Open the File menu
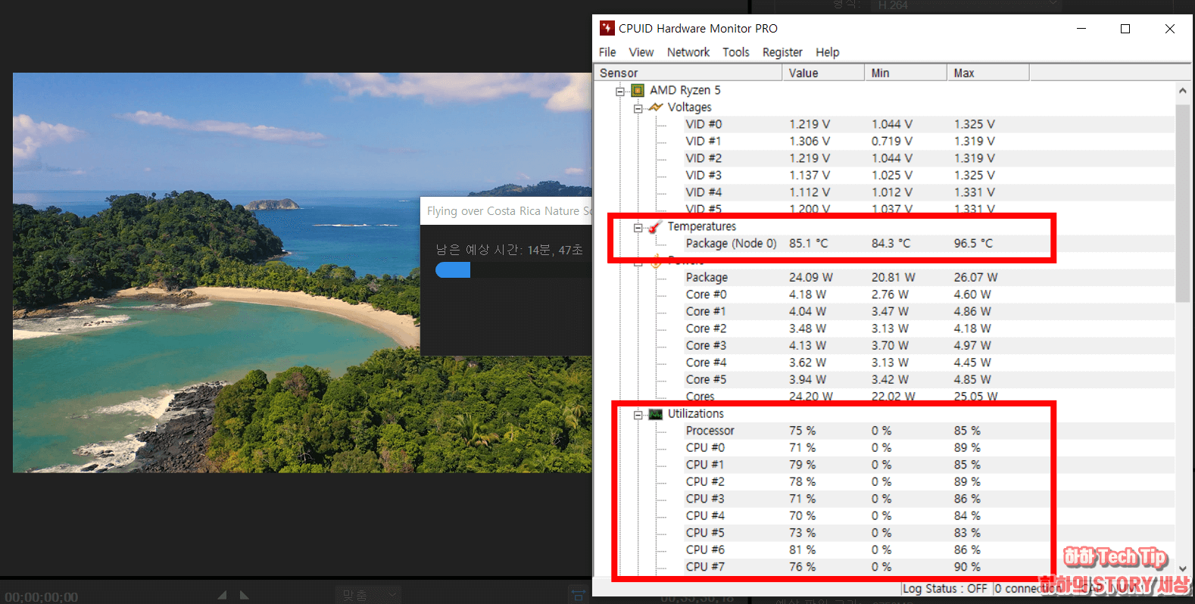 [x=607, y=52]
